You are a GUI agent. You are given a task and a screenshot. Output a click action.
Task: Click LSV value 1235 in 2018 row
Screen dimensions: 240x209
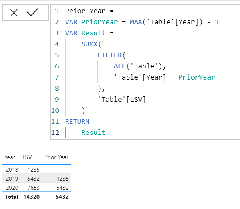tap(34, 170)
